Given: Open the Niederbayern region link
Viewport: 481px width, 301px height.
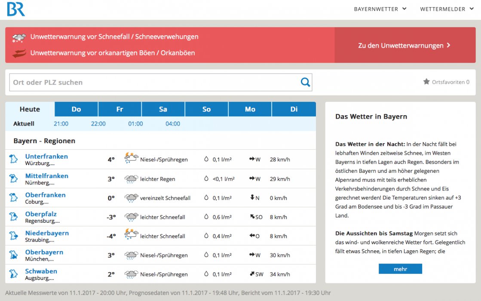Looking at the screenshot, I should [47, 233].
